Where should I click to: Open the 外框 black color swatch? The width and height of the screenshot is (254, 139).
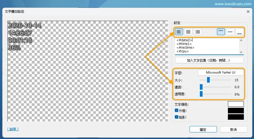(x=236, y=111)
